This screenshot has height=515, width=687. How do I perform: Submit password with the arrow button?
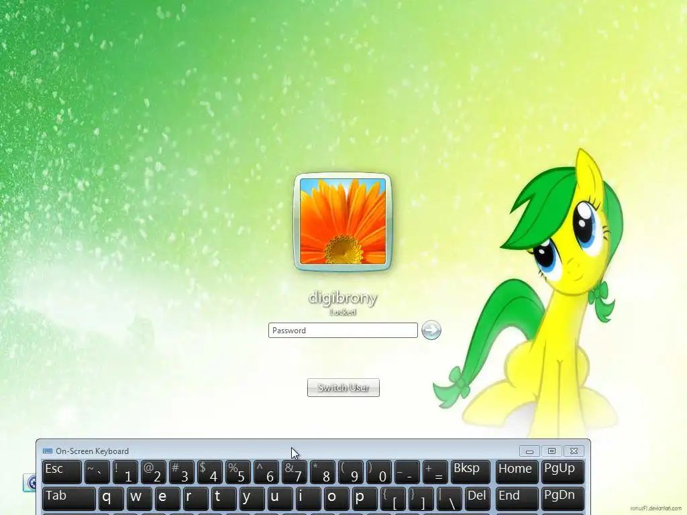(431, 330)
